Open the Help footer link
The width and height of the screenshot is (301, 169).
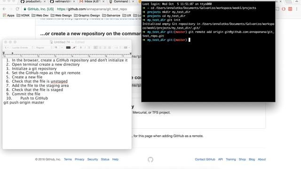(x=115, y=160)
